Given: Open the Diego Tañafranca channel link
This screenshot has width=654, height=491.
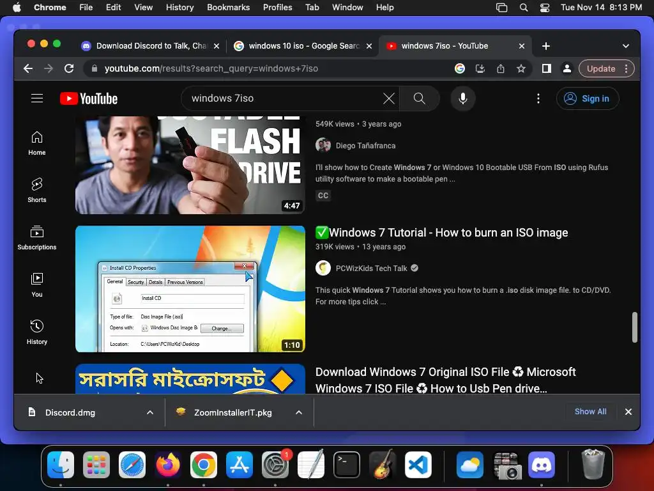Looking at the screenshot, I should 365,146.
